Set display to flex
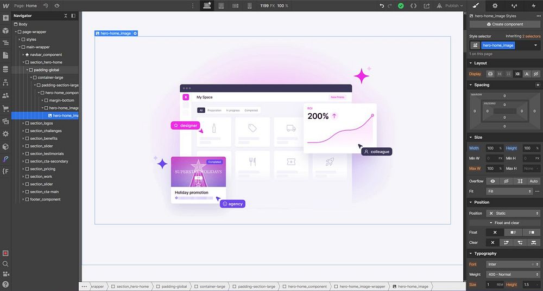The height and width of the screenshot is (291, 543). 500,74
